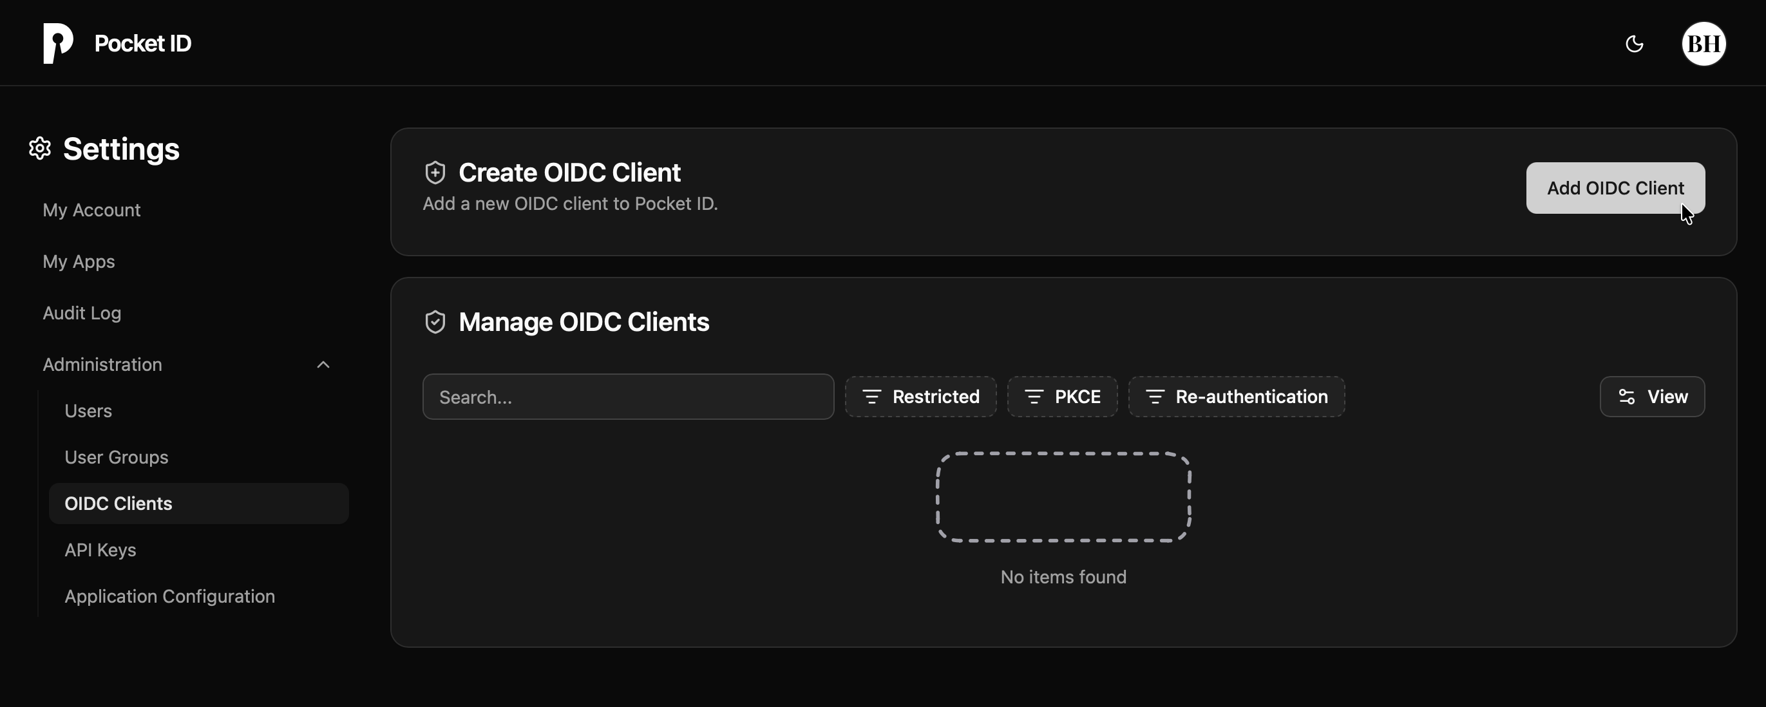Click the filter icon inside the Restricted chip
This screenshot has height=707, width=1766.
873,396
